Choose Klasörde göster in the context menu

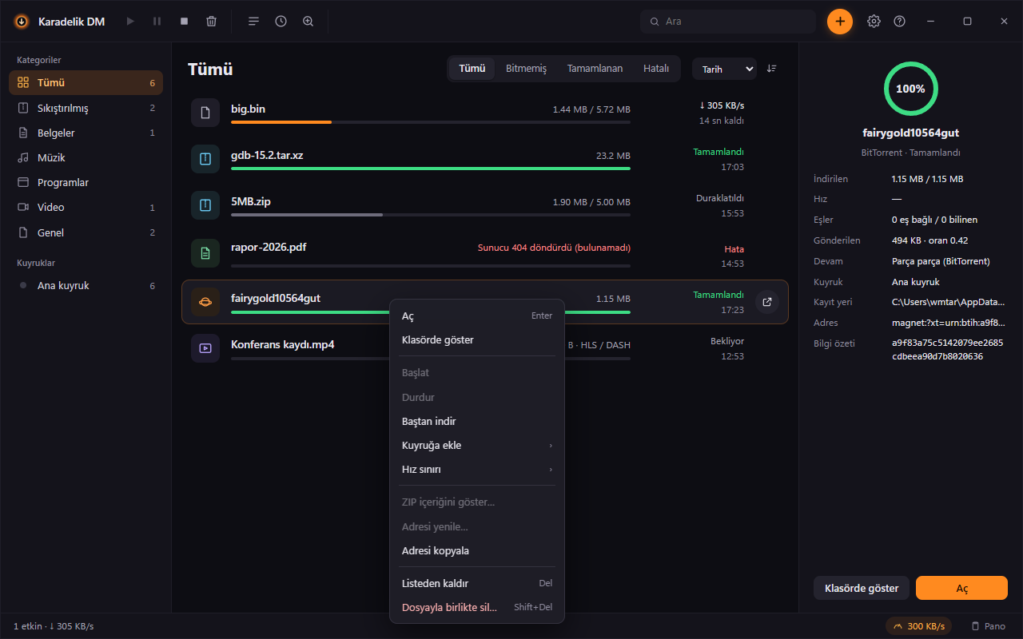(x=477, y=340)
